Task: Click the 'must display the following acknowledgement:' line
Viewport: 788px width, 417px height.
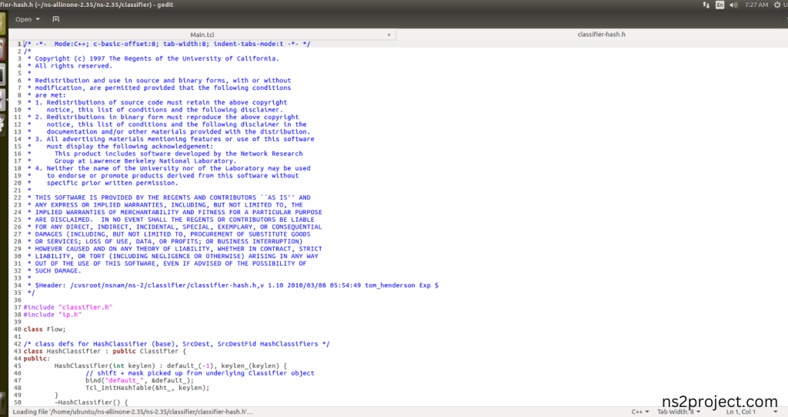Action: [x=129, y=146]
